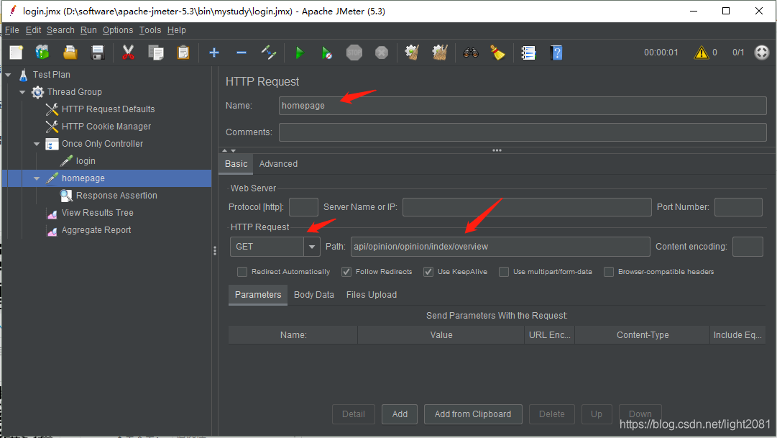777x438 pixels.
Task: Click the Toggle enable/disable icon
Action: click(x=269, y=53)
